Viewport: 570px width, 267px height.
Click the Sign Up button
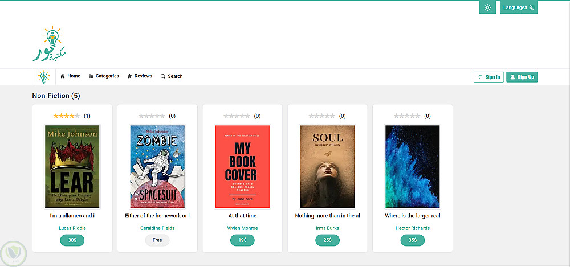point(522,77)
